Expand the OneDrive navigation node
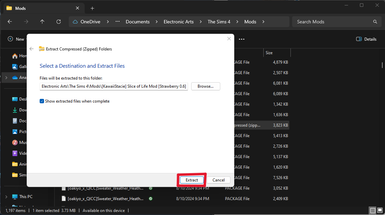385x215 pixels. click(6, 78)
